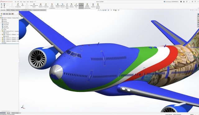Activate the Move Component tool
This screenshot has width=199, height=115.
[46, 6]
